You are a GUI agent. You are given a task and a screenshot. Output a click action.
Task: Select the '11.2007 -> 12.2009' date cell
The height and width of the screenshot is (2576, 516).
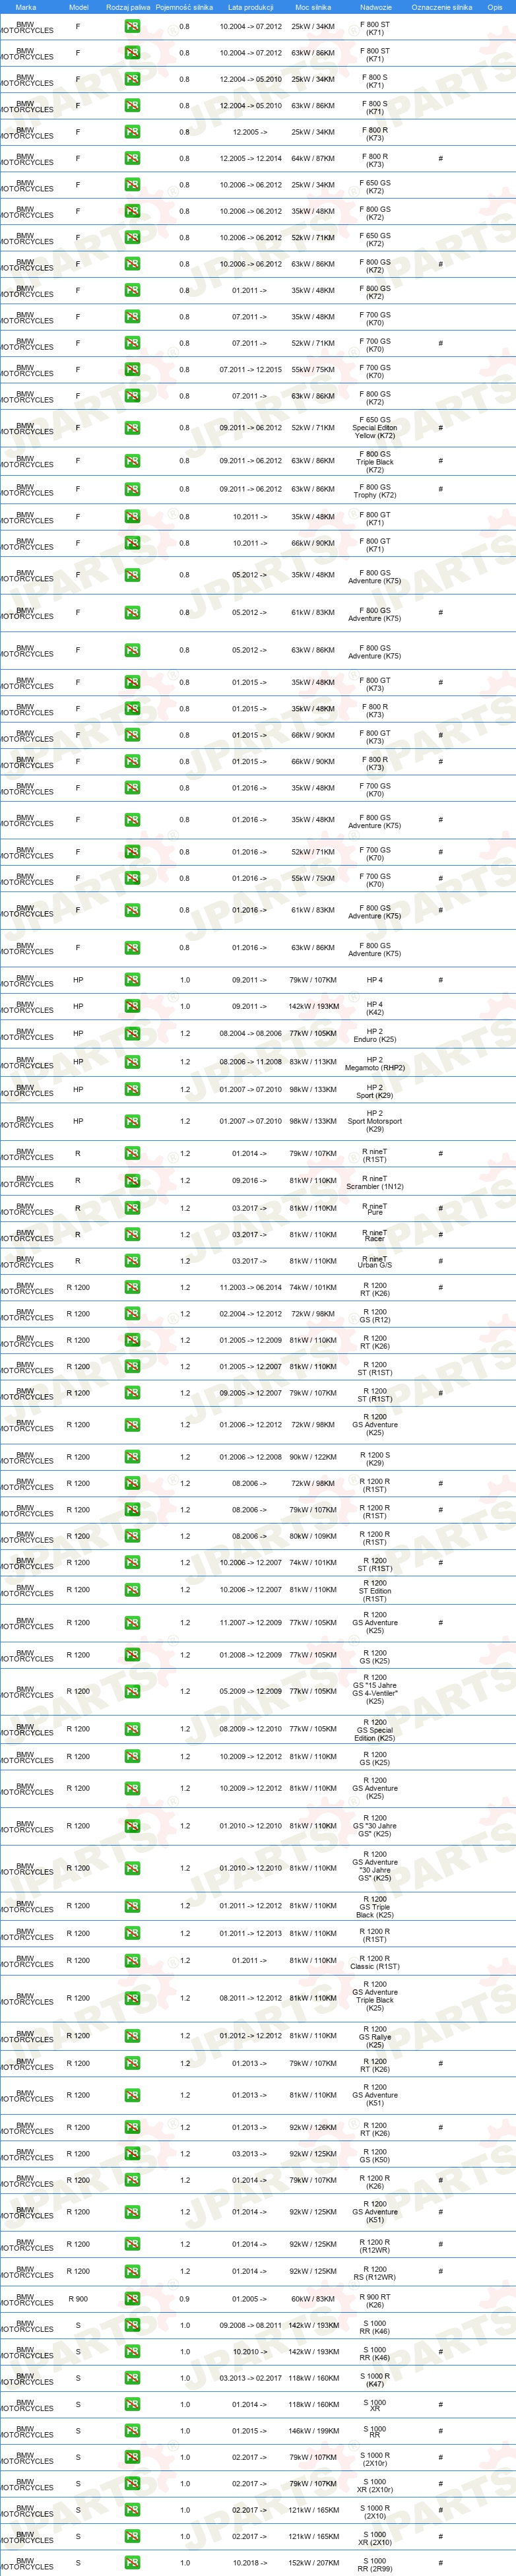(x=250, y=1623)
